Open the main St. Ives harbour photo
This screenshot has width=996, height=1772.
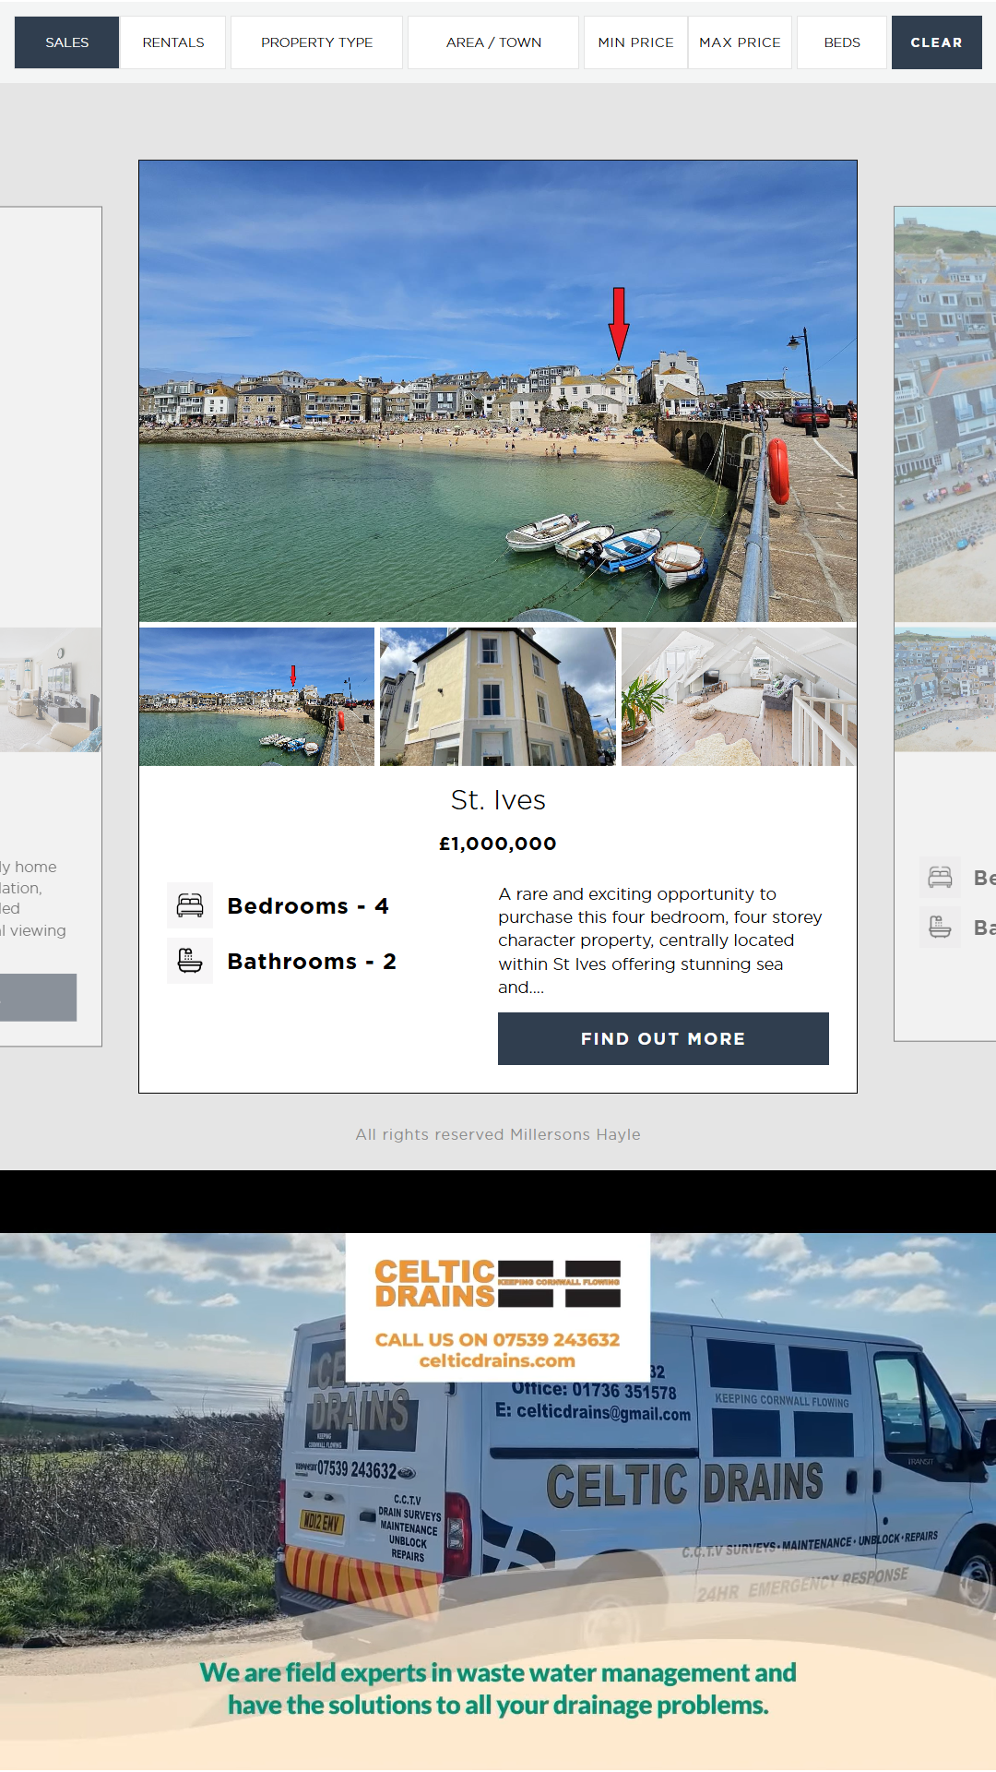pos(498,390)
